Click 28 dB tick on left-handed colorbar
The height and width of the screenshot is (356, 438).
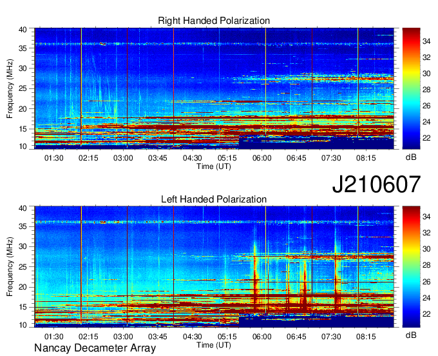pos(426,266)
